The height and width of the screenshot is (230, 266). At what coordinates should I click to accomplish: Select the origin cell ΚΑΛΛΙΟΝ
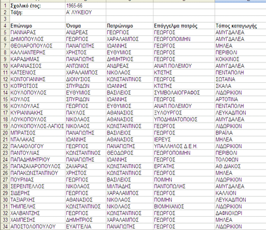coord(240,193)
